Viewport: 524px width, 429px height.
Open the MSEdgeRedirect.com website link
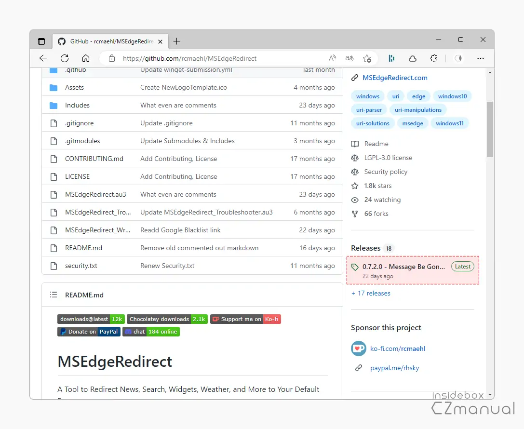(x=394, y=78)
